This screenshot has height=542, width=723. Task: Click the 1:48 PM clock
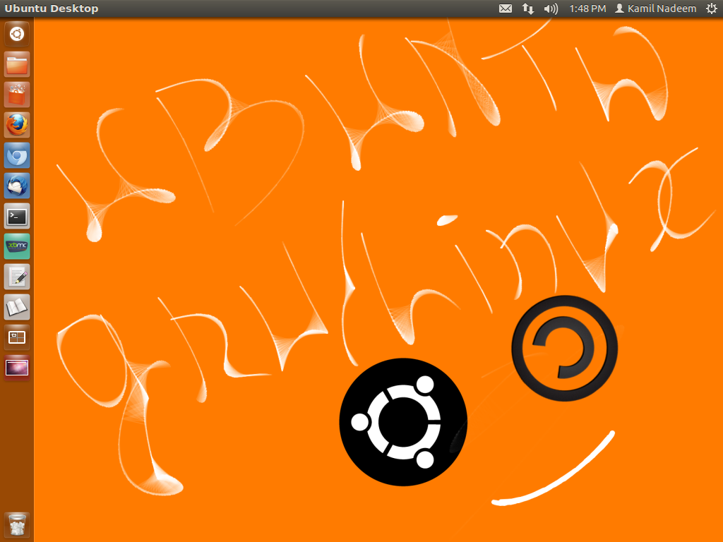[x=587, y=8]
